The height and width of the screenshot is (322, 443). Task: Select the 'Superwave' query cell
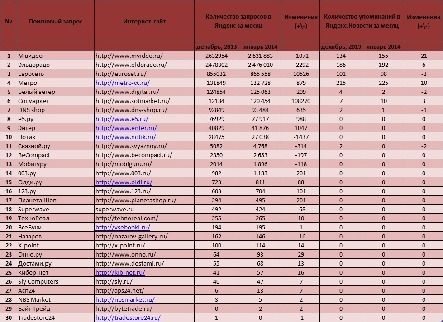[x=56, y=209]
